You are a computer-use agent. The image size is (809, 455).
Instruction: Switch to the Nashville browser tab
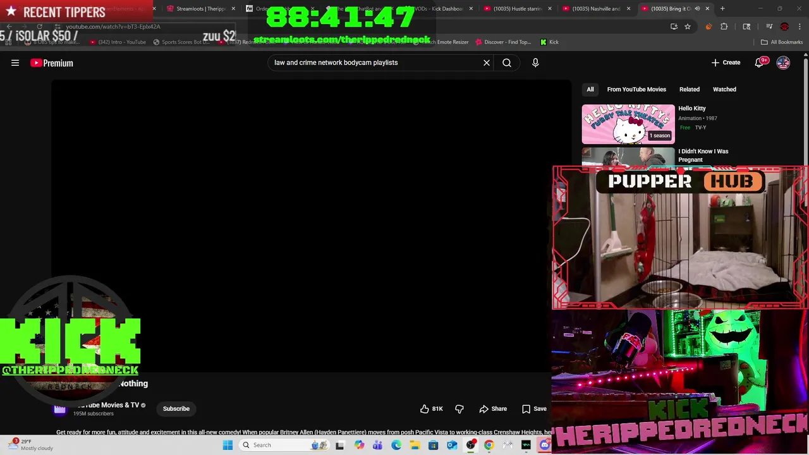pyautogui.click(x=596, y=8)
